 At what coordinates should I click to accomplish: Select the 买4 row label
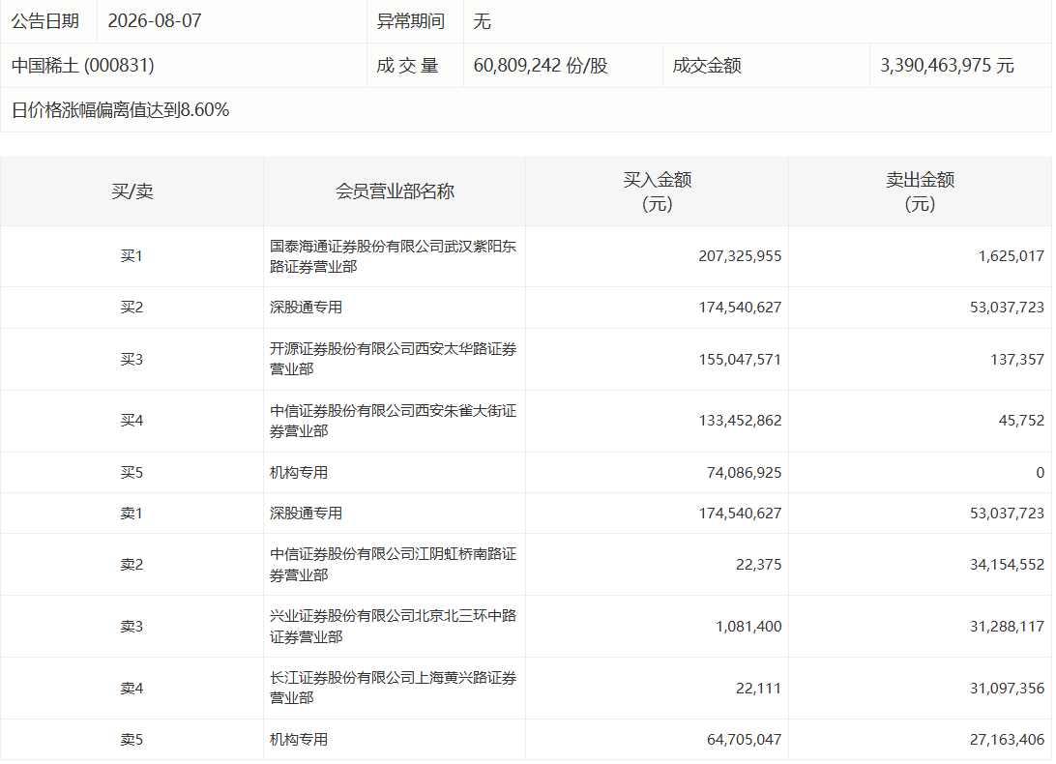[132, 421]
